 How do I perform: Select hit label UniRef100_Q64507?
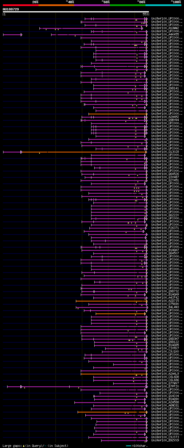coord(165,253)
